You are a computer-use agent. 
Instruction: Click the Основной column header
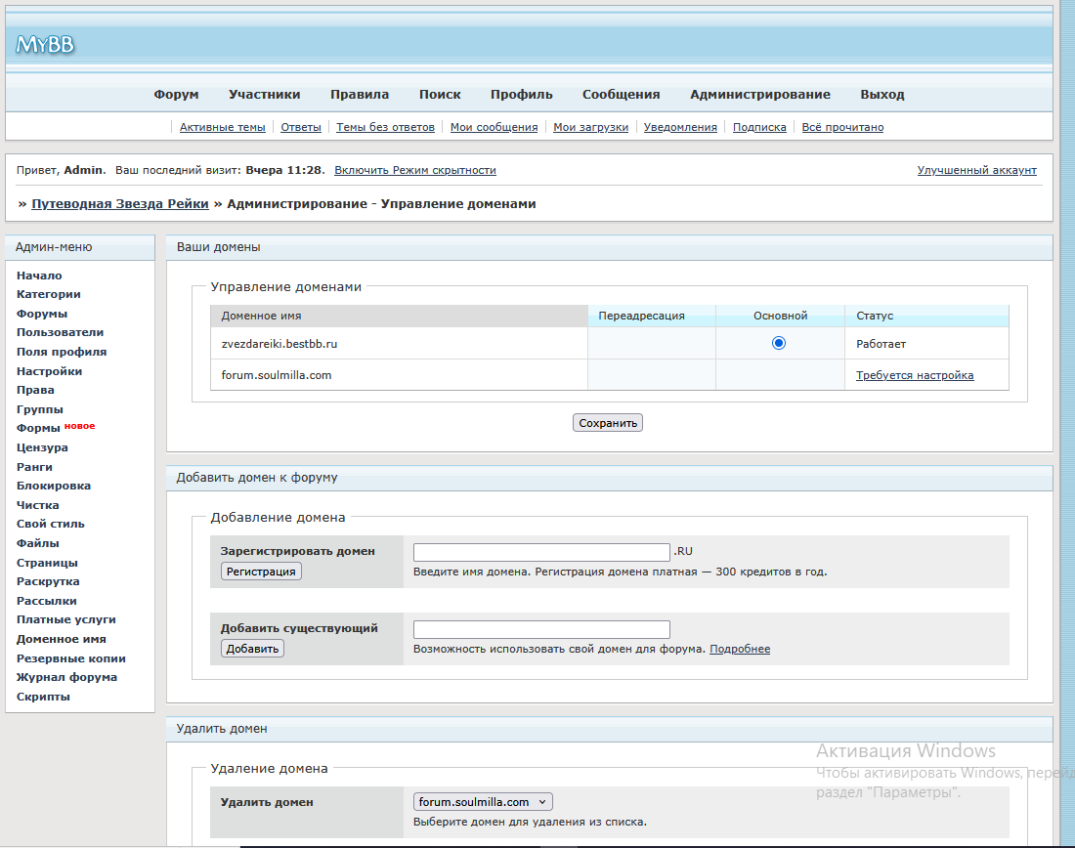click(x=780, y=316)
